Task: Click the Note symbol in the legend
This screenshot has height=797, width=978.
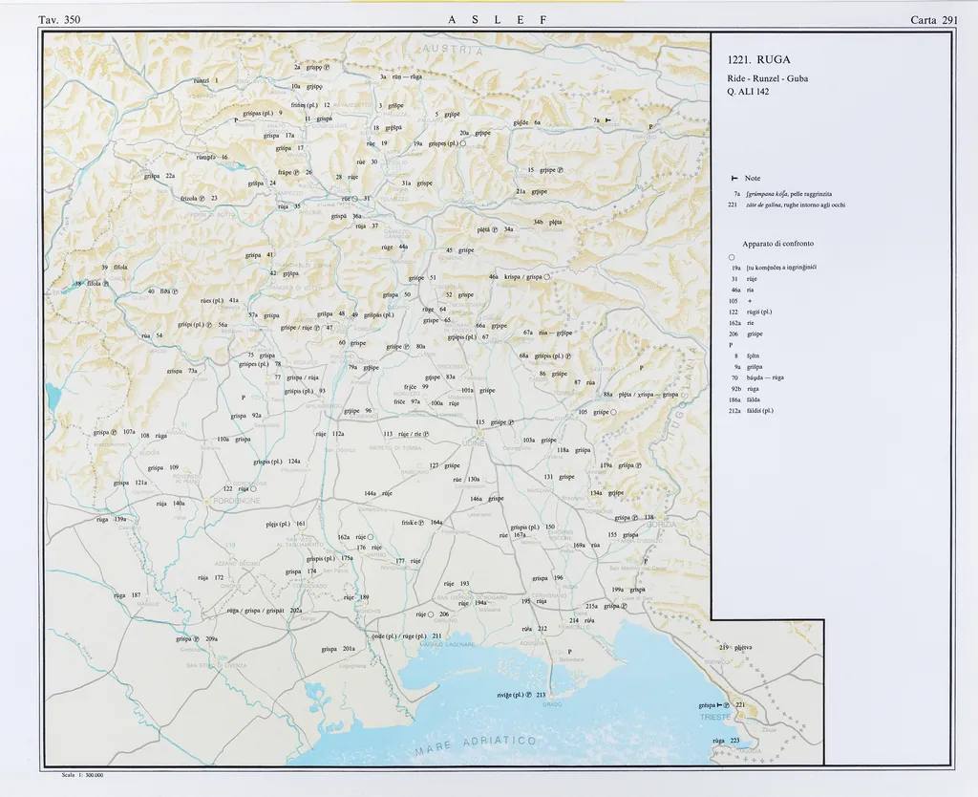Action: point(733,179)
